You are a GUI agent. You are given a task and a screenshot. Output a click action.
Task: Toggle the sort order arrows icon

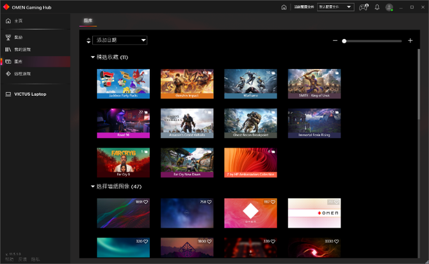point(88,41)
